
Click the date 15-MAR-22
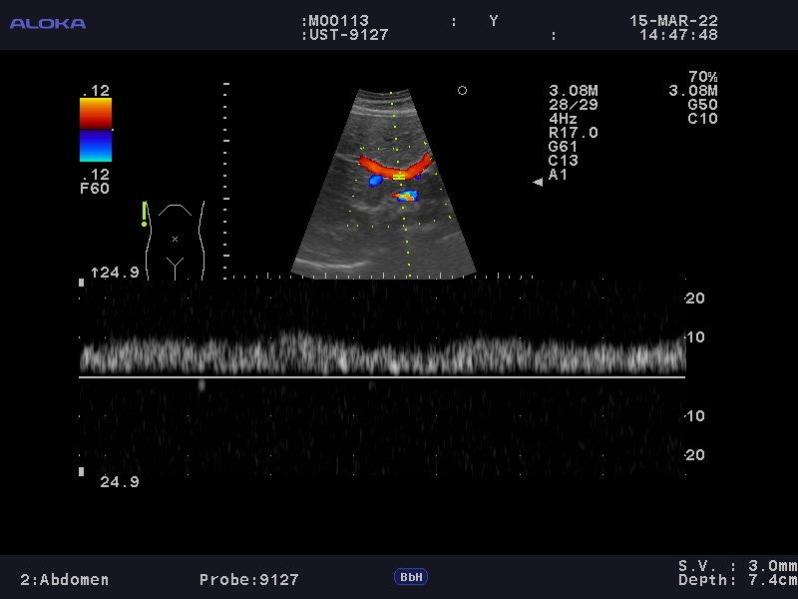673,21
